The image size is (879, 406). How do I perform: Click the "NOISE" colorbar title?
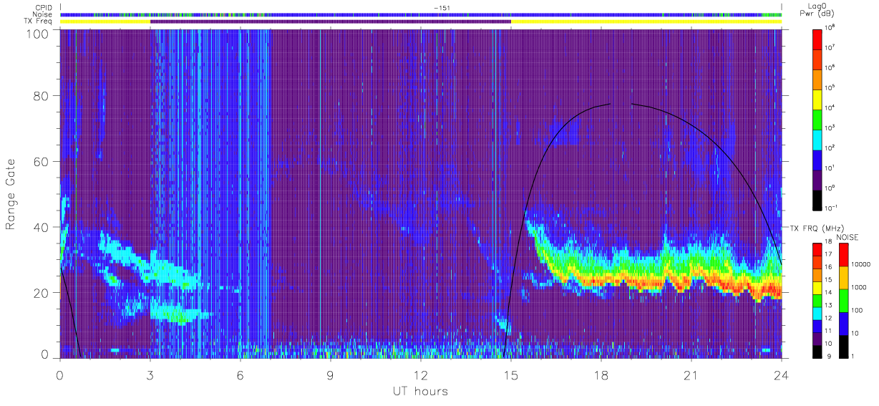848,236
